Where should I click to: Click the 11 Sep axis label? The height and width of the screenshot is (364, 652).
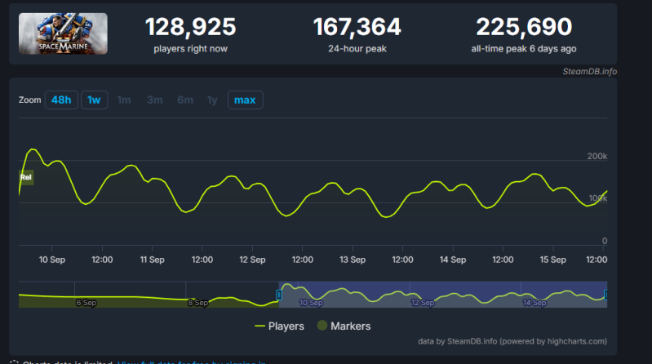point(153,260)
